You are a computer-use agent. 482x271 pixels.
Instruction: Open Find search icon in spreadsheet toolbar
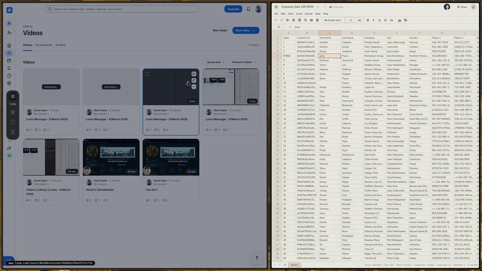305,20
